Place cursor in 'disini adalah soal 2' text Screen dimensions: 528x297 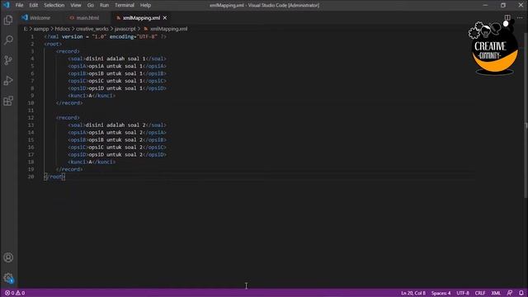point(115,125)
